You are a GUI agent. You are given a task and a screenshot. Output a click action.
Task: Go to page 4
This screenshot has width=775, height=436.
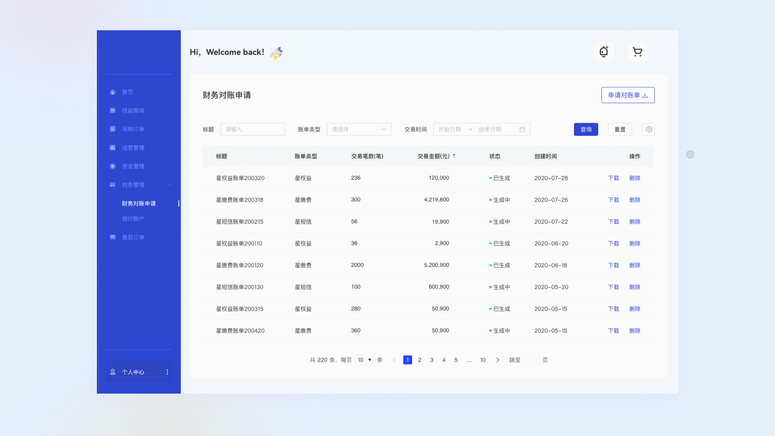[444, 360]
